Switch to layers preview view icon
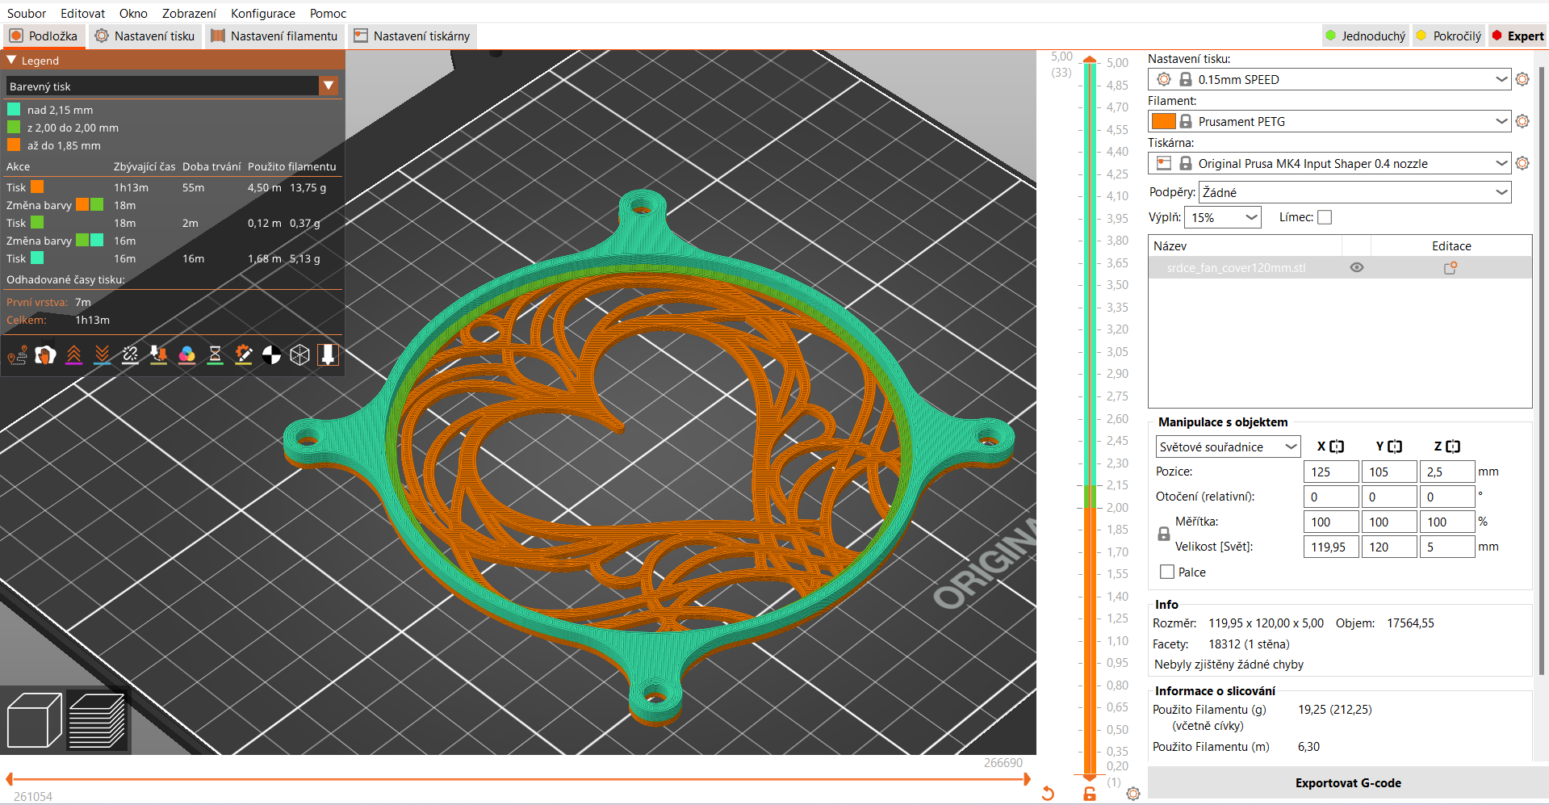Image resolution: width=1549 pixels, height=805 pixels. [97, 719]
